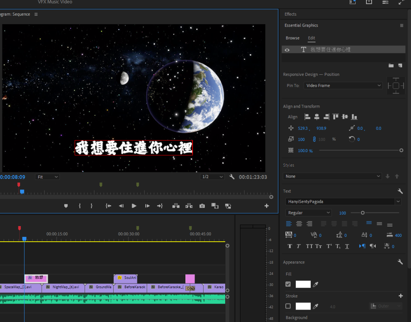Image resolution: width=411 pixels, height=322 pixels.
Task: Open the Pin To Video Frame dropdown
Action: (343, 86)
